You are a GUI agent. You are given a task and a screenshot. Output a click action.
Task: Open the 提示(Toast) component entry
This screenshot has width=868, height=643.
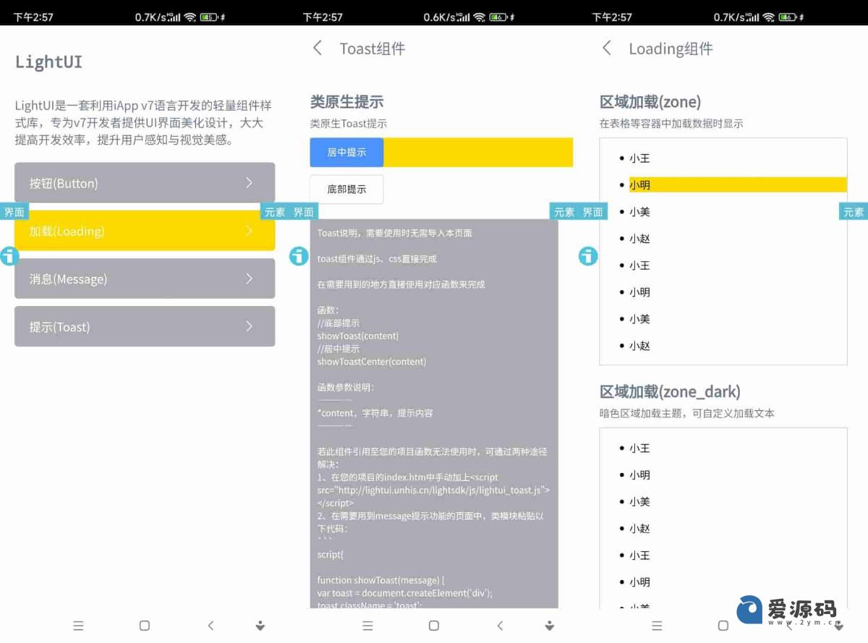(x=145, y=327)
